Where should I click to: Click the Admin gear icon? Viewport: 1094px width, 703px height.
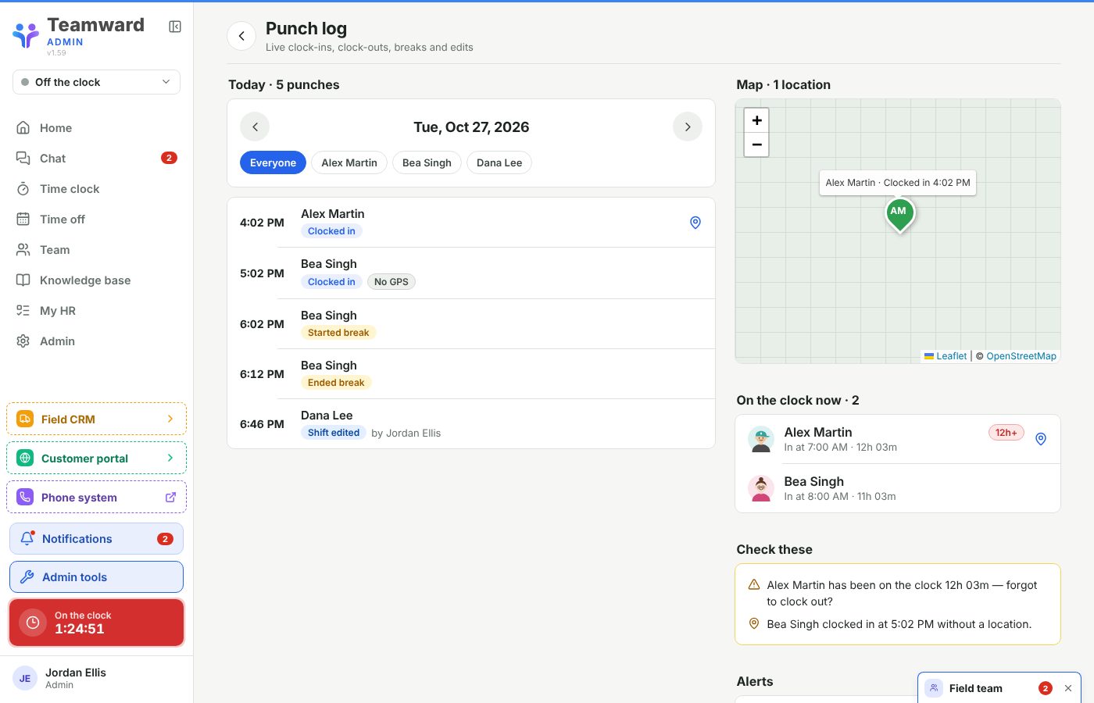click(x=23, y=341)
